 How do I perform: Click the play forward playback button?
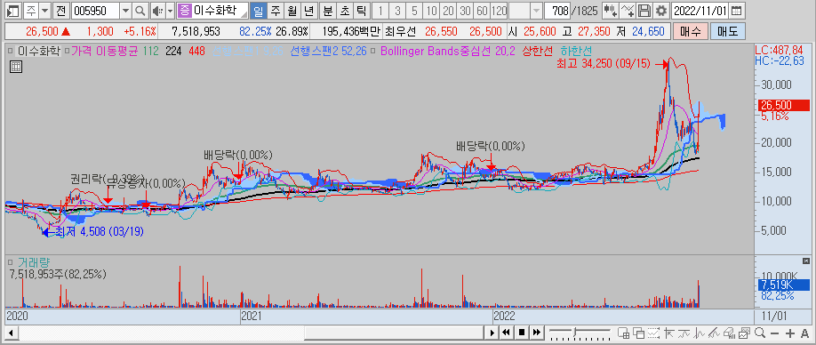tap(492, 333)
